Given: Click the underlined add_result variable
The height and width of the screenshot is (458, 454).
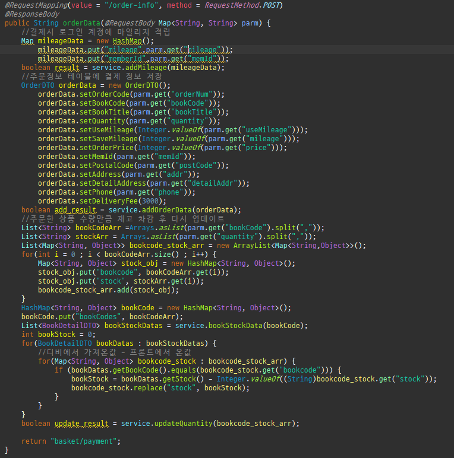Looking at the screenshot, I should click(75, 210).
